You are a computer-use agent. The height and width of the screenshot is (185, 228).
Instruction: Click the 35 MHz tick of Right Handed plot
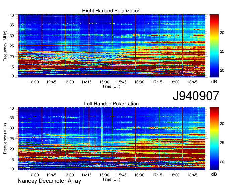point(12,25)
